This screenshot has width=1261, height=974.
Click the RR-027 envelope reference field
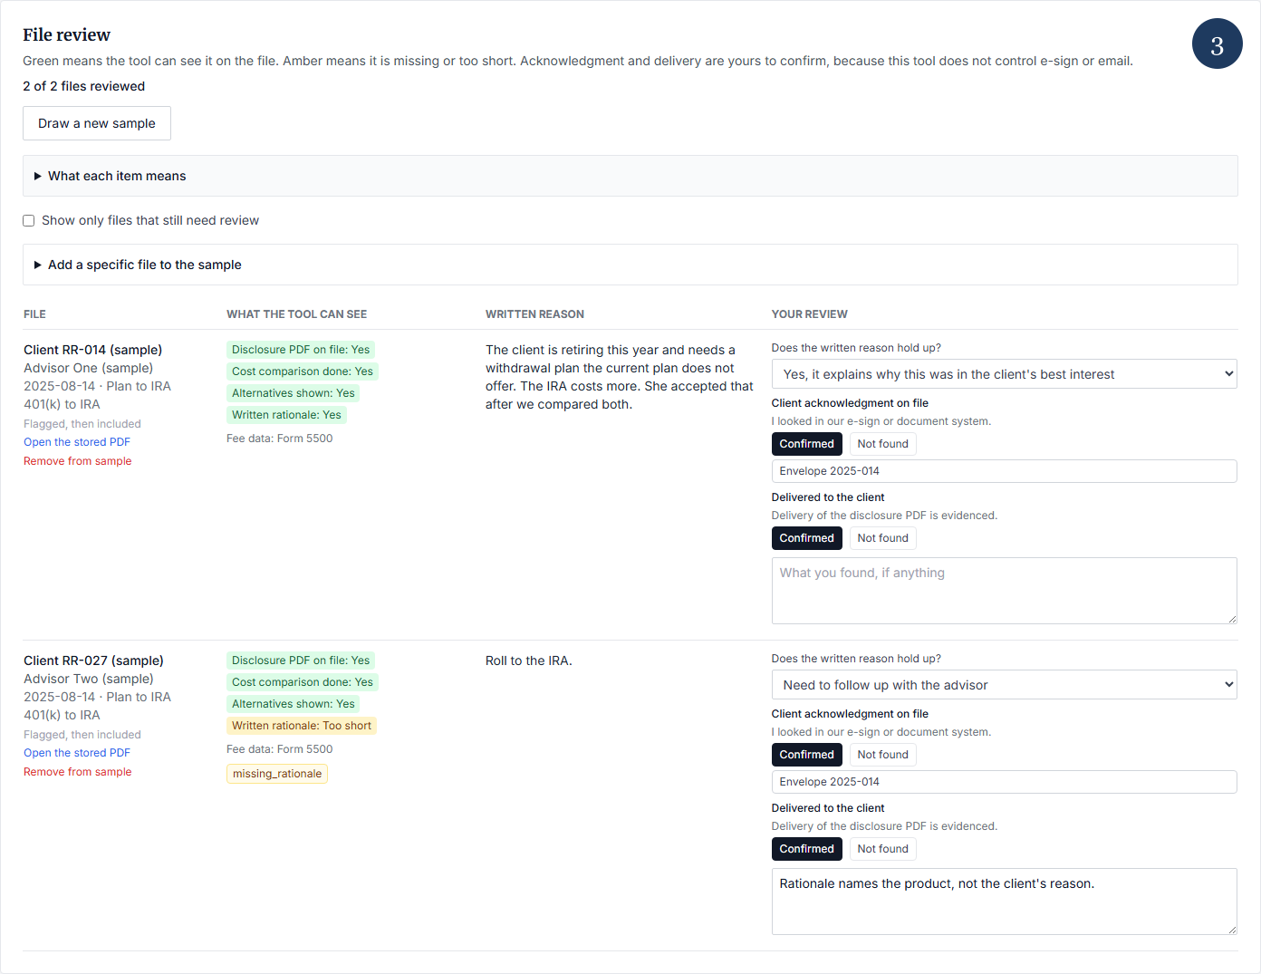point(1004,782)
